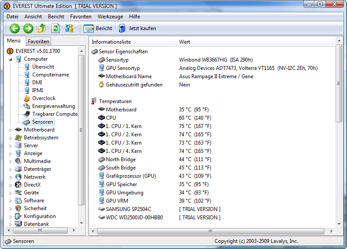Viewport: 347px width, 249px height.
Task: Click the Sicherheit shield icon
Action: click(x=18, y=208)
